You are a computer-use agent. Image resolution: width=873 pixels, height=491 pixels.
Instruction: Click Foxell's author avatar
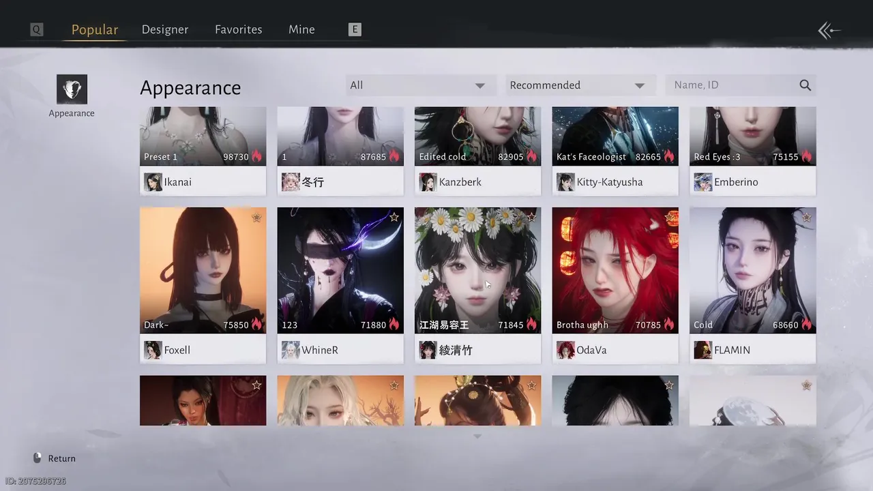pyautogui.click(x=153, y=350)
